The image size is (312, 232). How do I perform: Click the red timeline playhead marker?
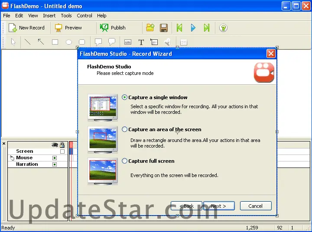[71, 145]
